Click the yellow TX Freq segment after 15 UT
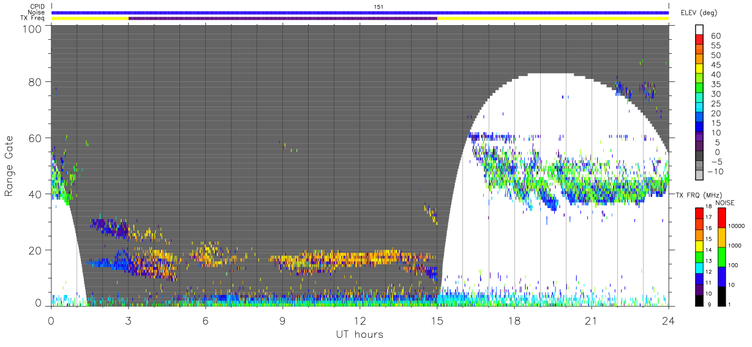Screen dimensions: 752x347 [x=553, y=18]
